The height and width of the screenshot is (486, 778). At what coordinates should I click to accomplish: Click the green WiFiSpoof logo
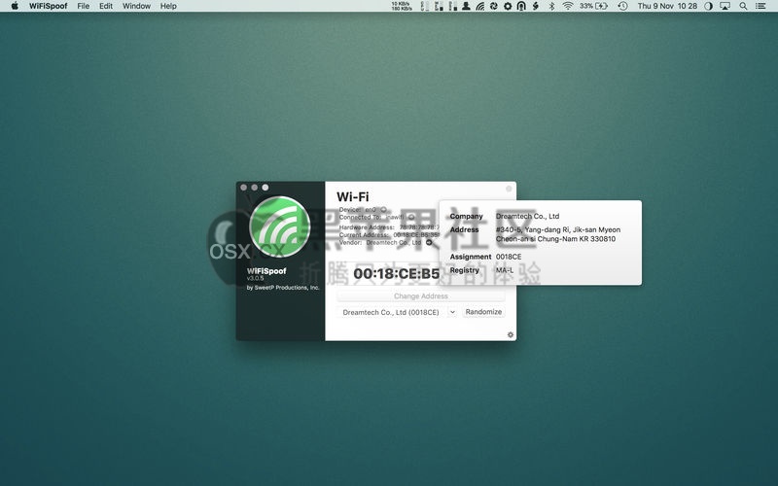(280, 227)
